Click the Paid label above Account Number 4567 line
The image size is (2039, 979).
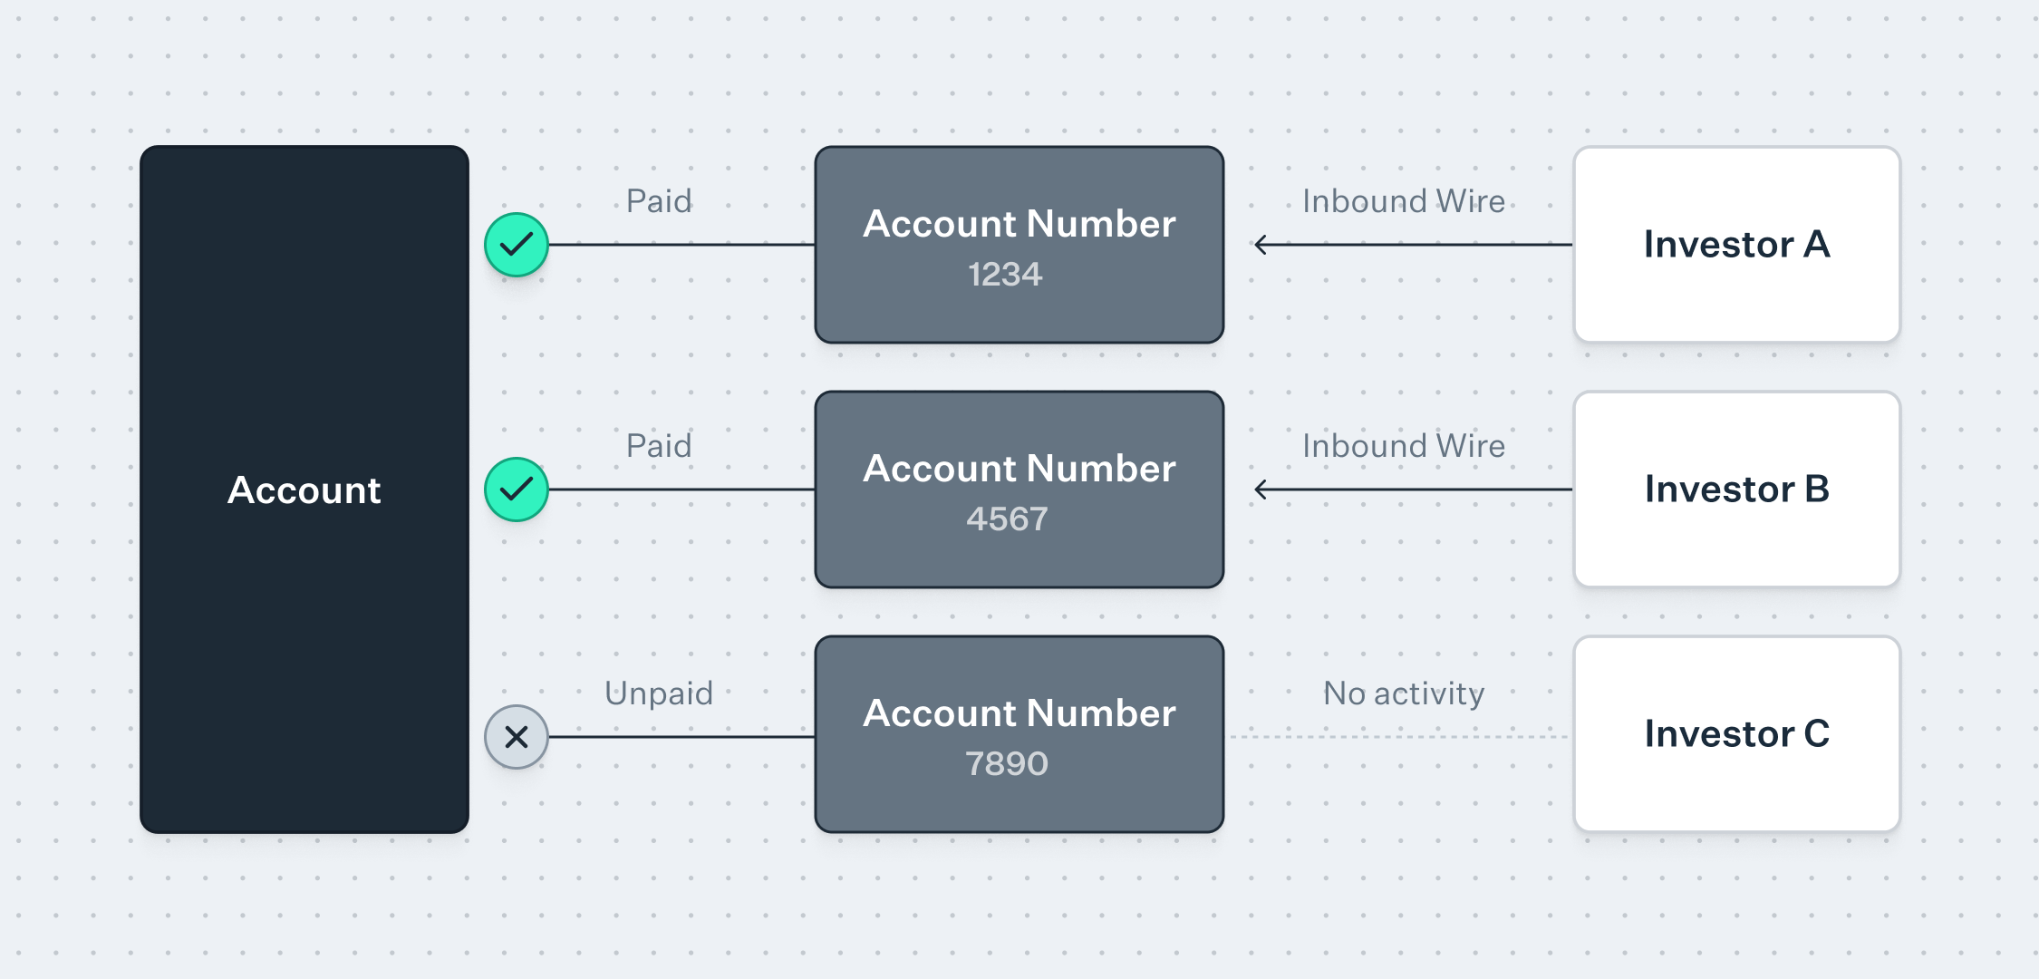pyautogui.click(x=659, y=446)
